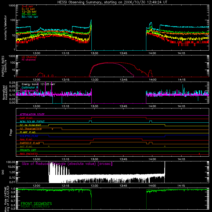Click the counts/s/detector axis label
Screen dimensions: 212x212
(6, 28)
